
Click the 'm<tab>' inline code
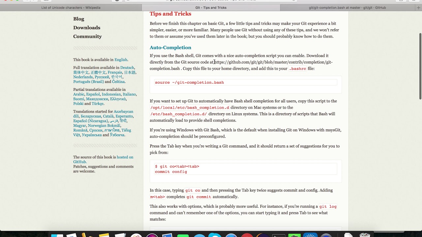[x=157, y=197]
